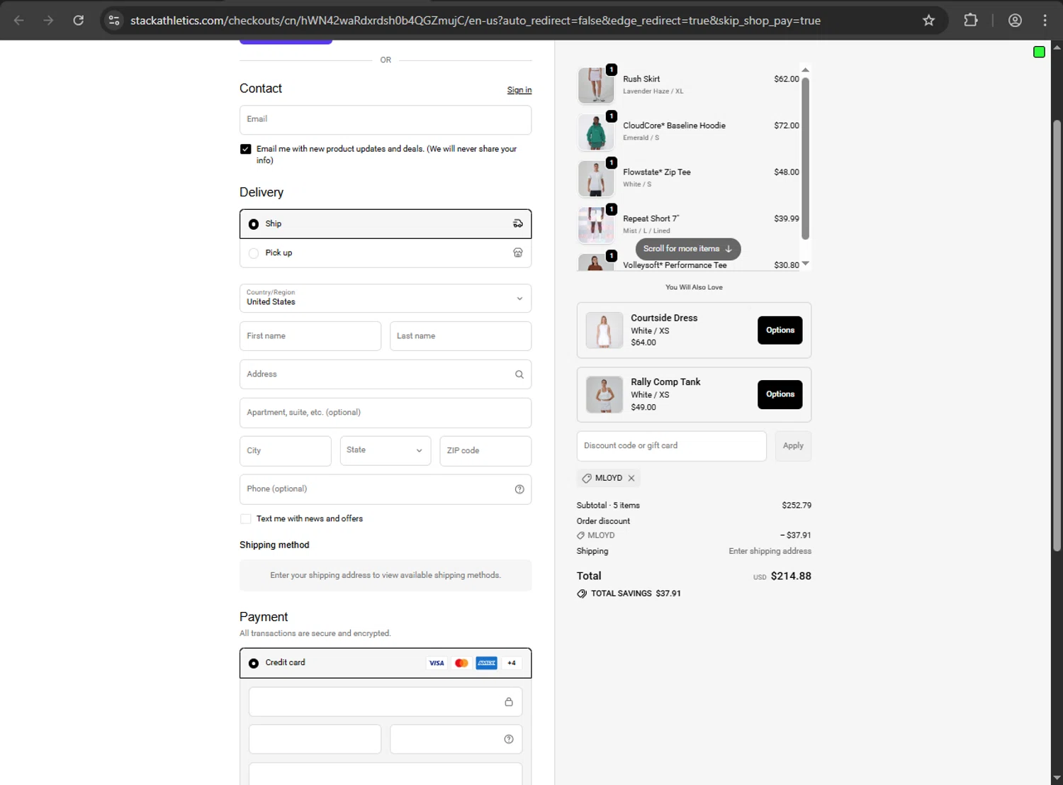Focus Apartment, suite field

click(386, 413)
